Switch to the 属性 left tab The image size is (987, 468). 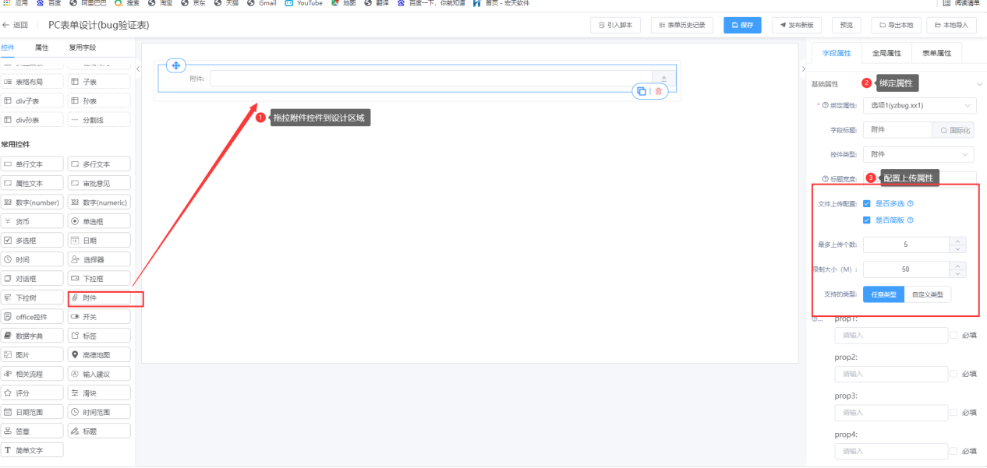(x=41, y=48)
